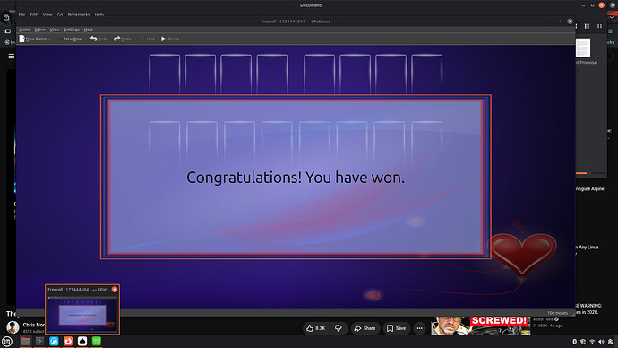Open the Wi-Fi network tray icon
Image resolution: width=618 pixels, height=348 pixels.
592,342
